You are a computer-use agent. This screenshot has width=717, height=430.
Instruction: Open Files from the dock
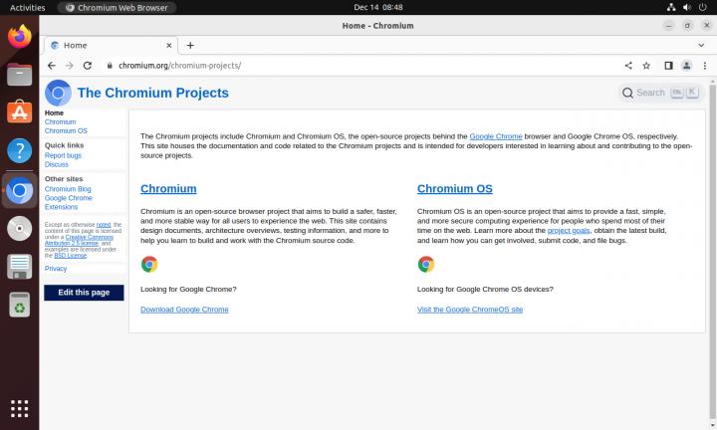click(20, 75)
